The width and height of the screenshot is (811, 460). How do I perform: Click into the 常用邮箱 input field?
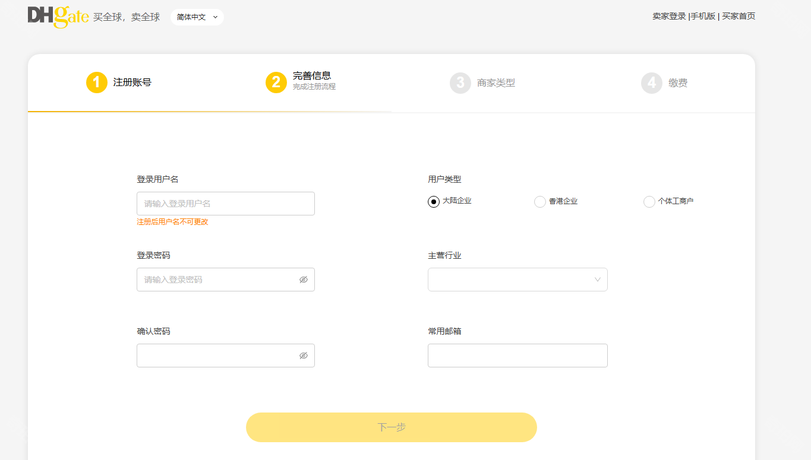pyautogui.click(x=517, y=356)
